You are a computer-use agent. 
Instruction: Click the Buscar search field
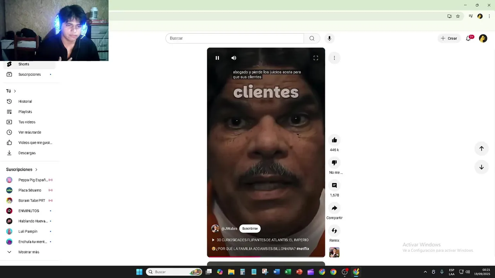[235, 38]
